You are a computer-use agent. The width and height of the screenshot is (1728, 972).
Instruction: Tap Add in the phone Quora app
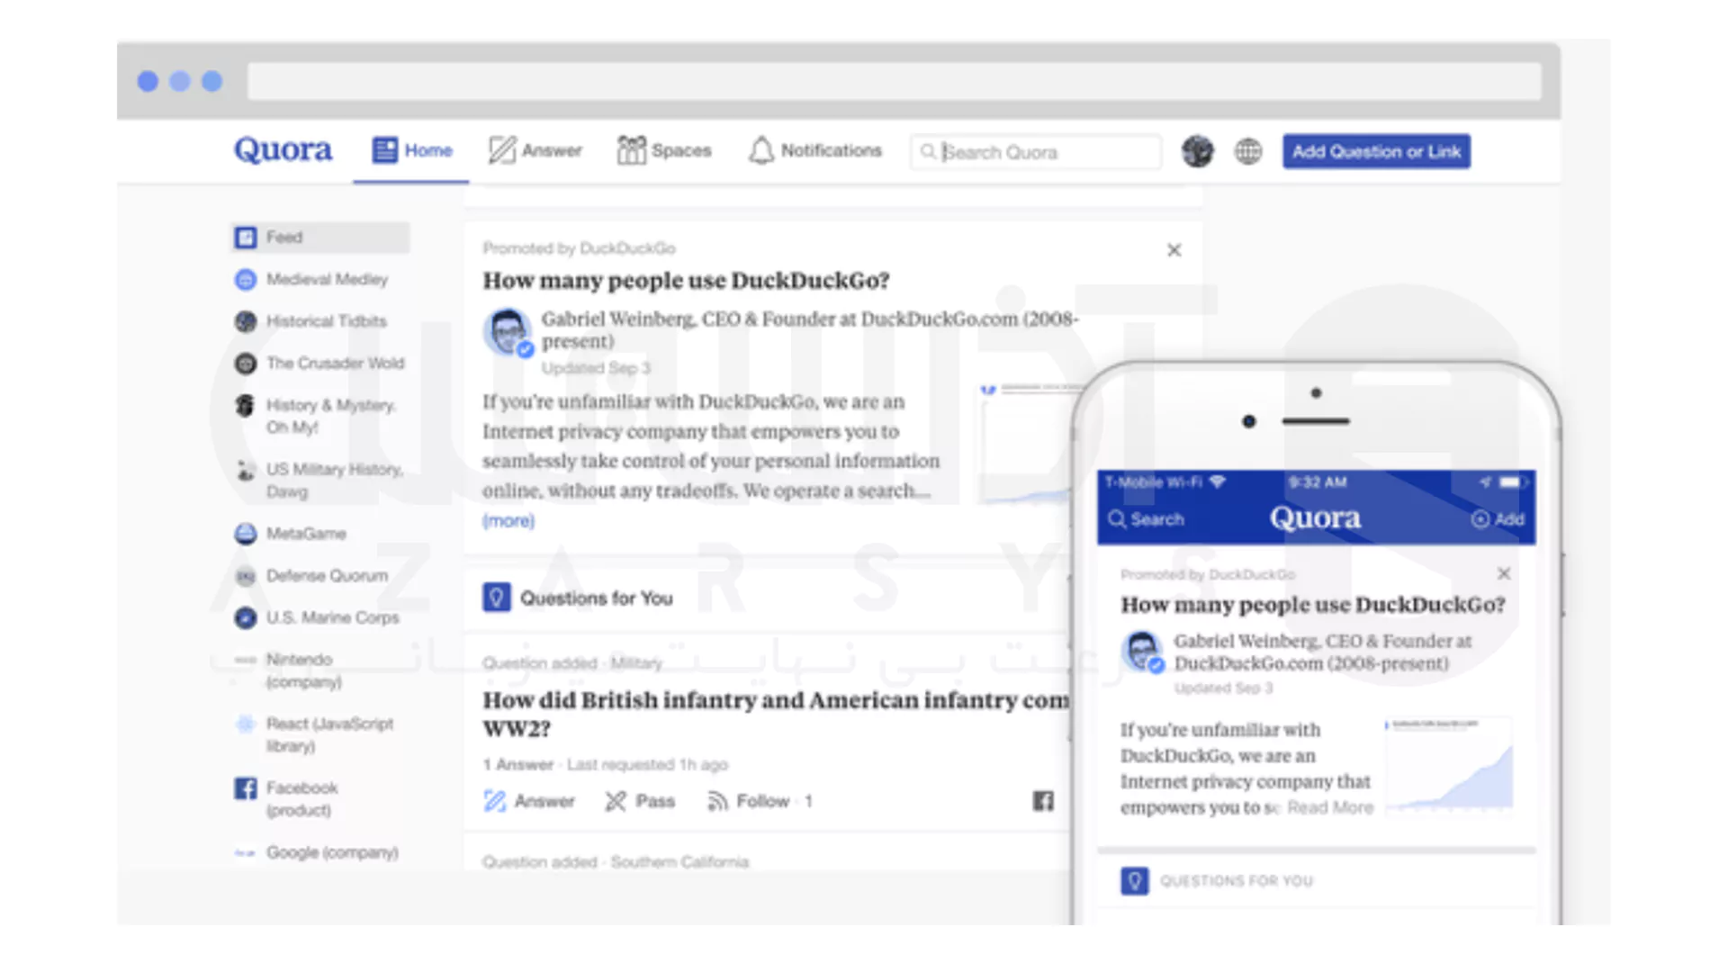coord(1498,519)
